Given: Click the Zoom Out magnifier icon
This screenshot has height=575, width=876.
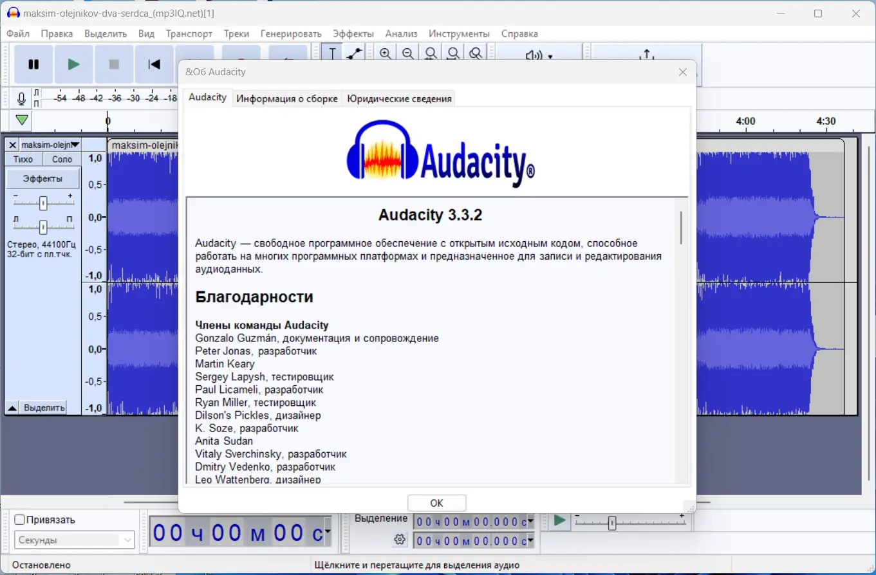Looking at the screenshot, I should tap(408, 54).
